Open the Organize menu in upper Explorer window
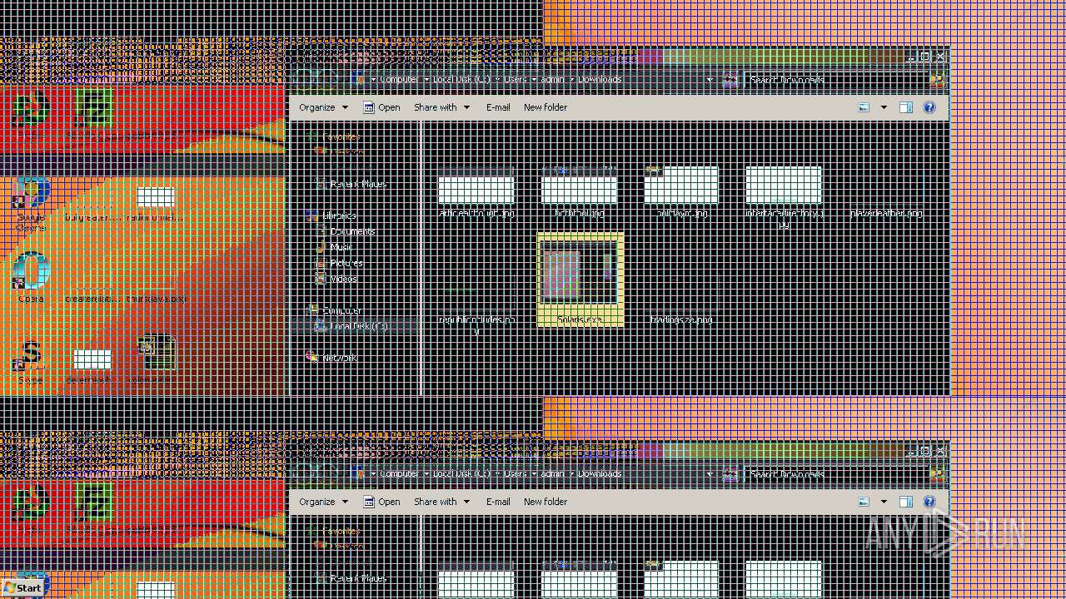The height and width of the screenshot is (599, 1066). pos(323,107)
